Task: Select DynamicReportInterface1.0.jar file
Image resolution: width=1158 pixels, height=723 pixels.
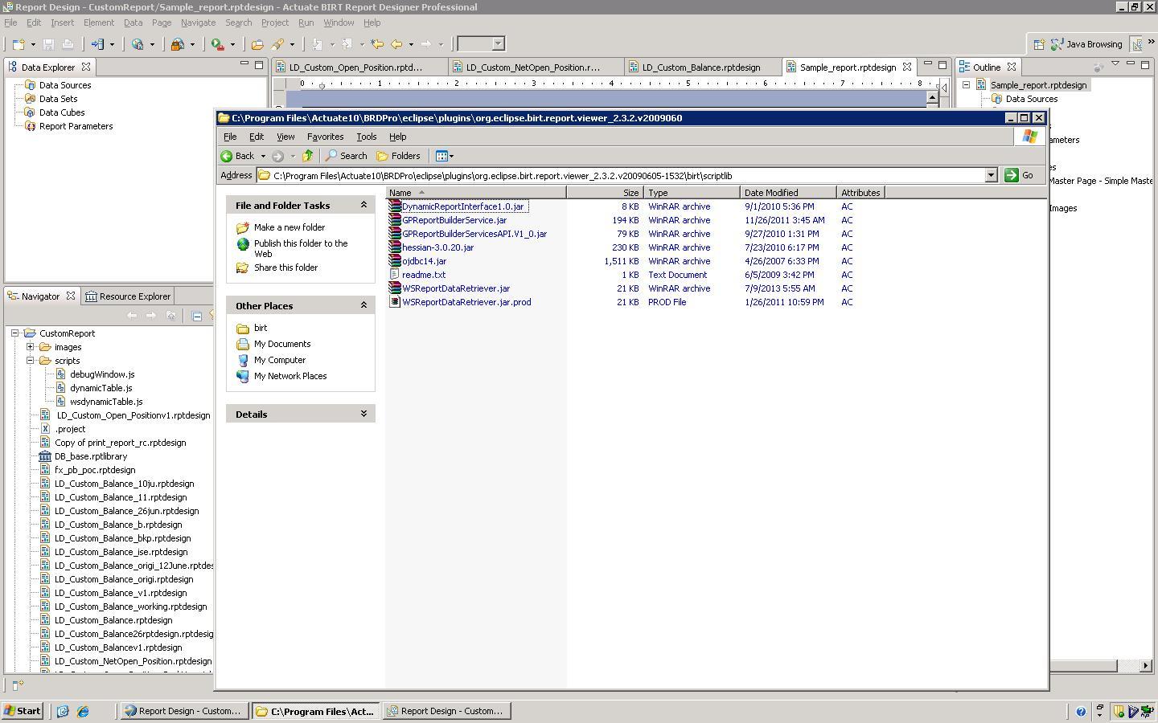Action: point(462,206)
